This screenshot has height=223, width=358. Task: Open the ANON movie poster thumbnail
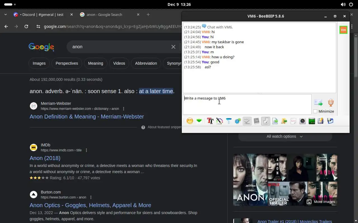(250, 180)
